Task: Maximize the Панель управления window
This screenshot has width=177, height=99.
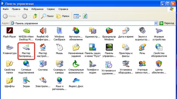Action: tap(168, 4)
